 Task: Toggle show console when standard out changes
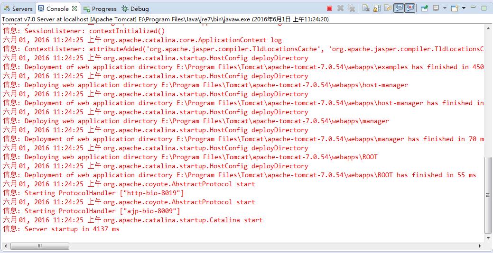(399, 9)
